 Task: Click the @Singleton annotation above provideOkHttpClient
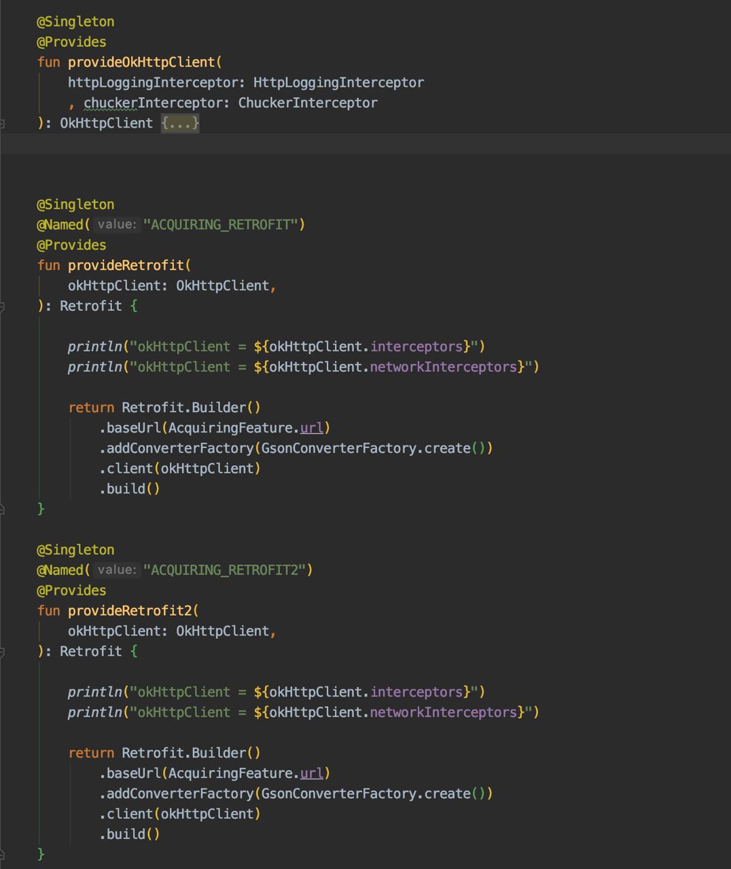tap(75, 21)
